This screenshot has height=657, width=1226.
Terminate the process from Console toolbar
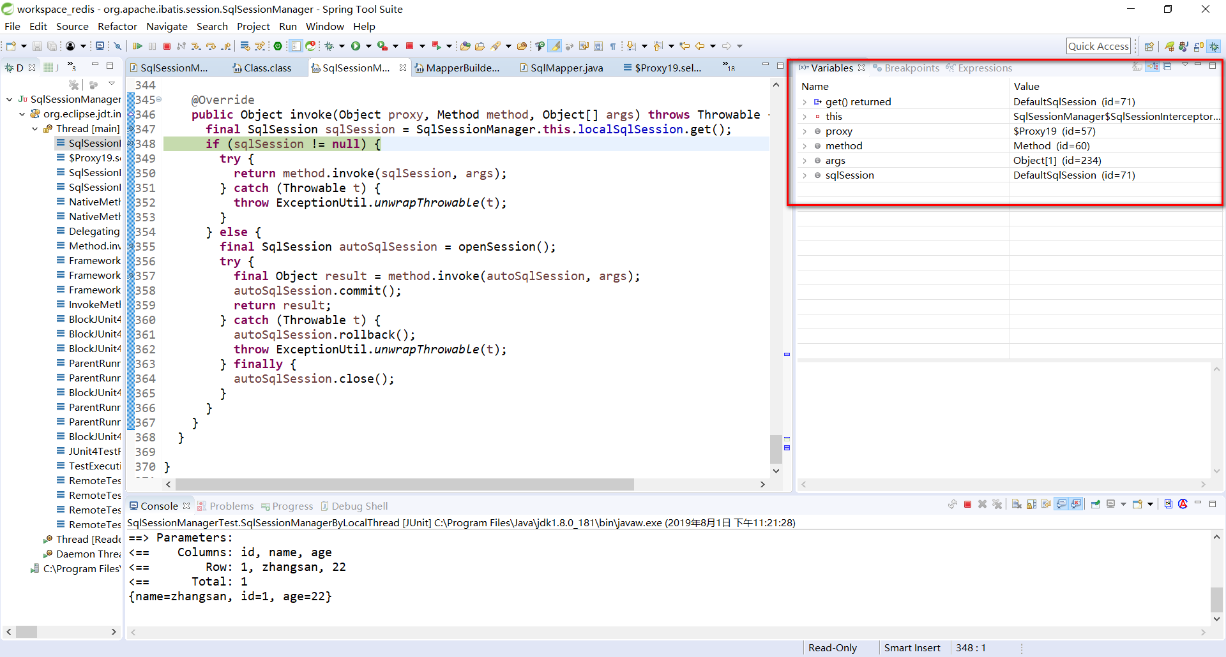tap(967, 505)
